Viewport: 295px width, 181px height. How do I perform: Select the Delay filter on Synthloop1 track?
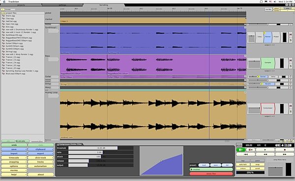pos(260,37)
